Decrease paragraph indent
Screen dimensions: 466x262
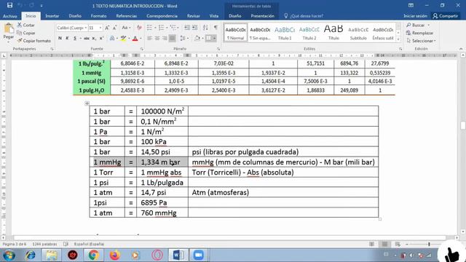[187, 28]
